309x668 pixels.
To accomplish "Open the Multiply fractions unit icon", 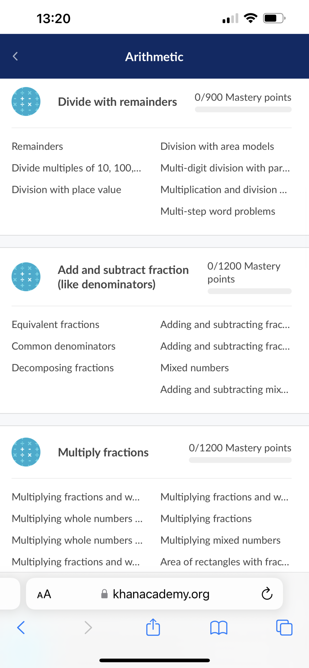I will coord(26,452).
